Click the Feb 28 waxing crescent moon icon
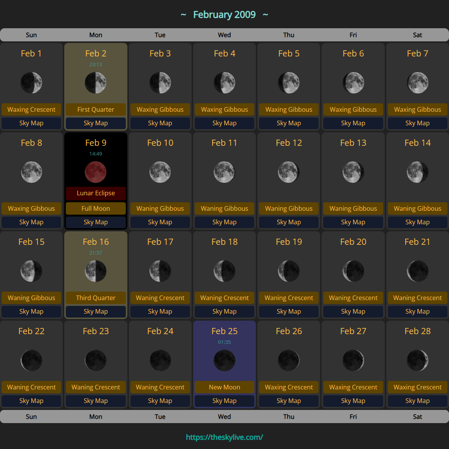The height and width of the screenshot is (449, 449). [417, 360]
